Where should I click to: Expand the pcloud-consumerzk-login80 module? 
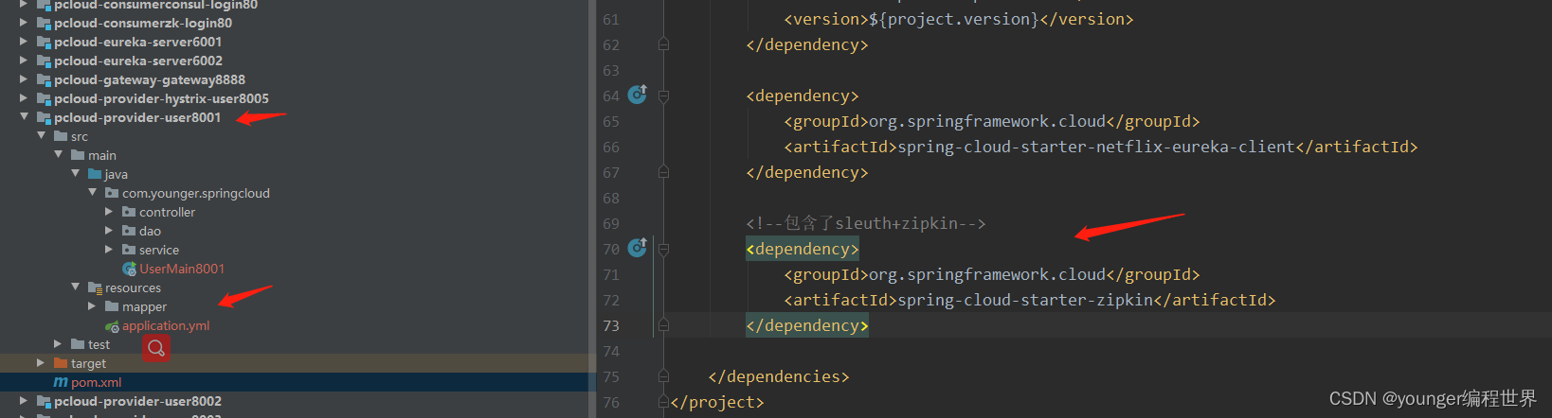pyautogui.click(x=23, y=23)
